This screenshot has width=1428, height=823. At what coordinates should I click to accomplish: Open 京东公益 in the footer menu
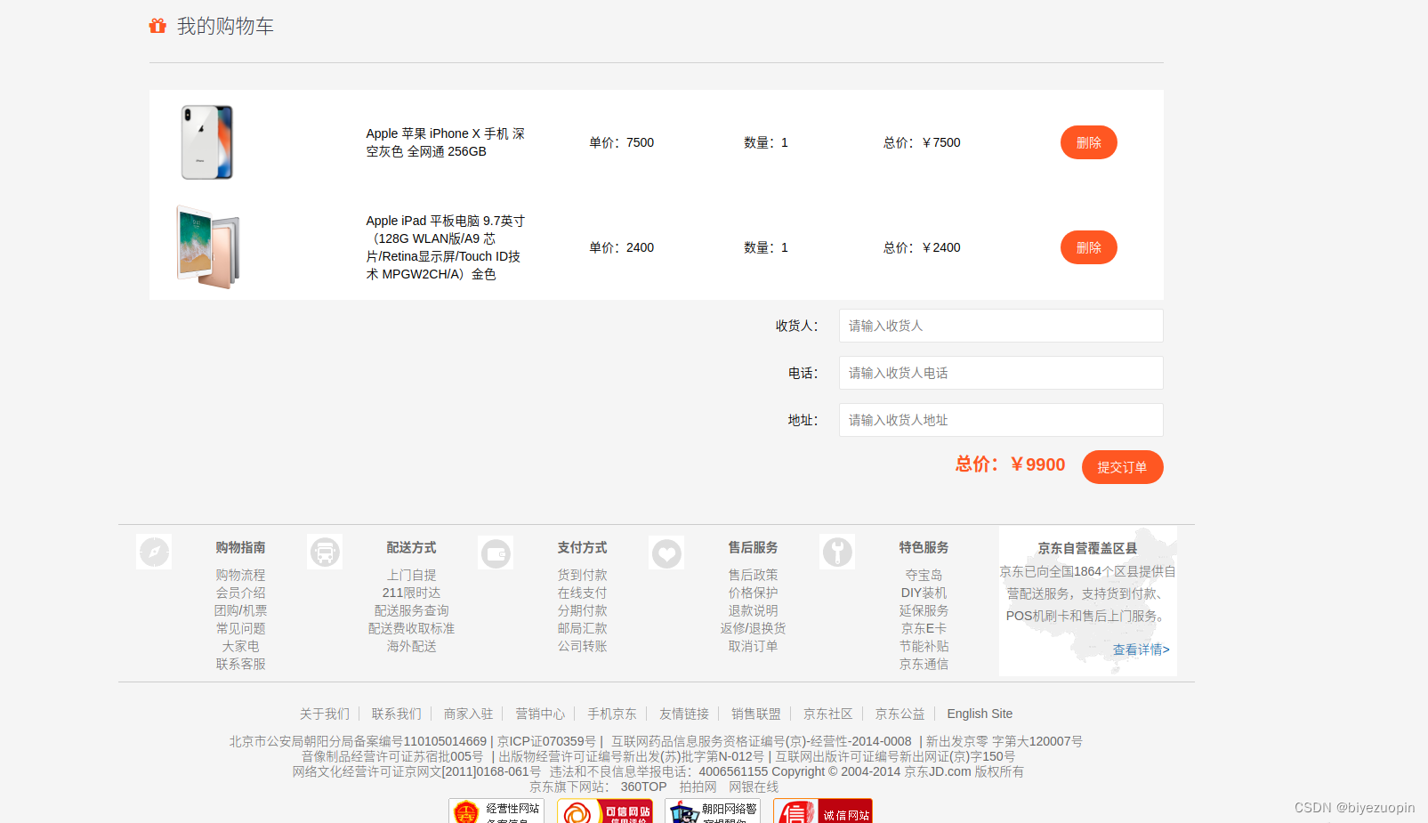[x=900, y=714]
